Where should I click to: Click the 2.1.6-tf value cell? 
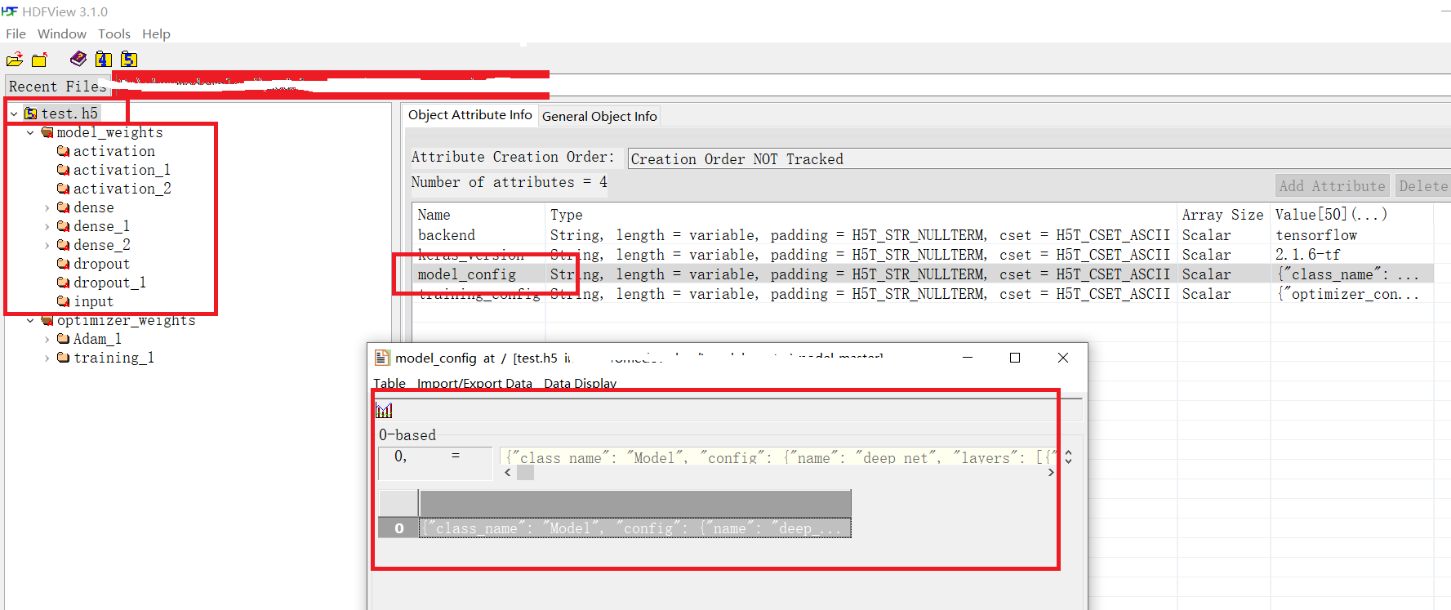tap(1307, 255)
